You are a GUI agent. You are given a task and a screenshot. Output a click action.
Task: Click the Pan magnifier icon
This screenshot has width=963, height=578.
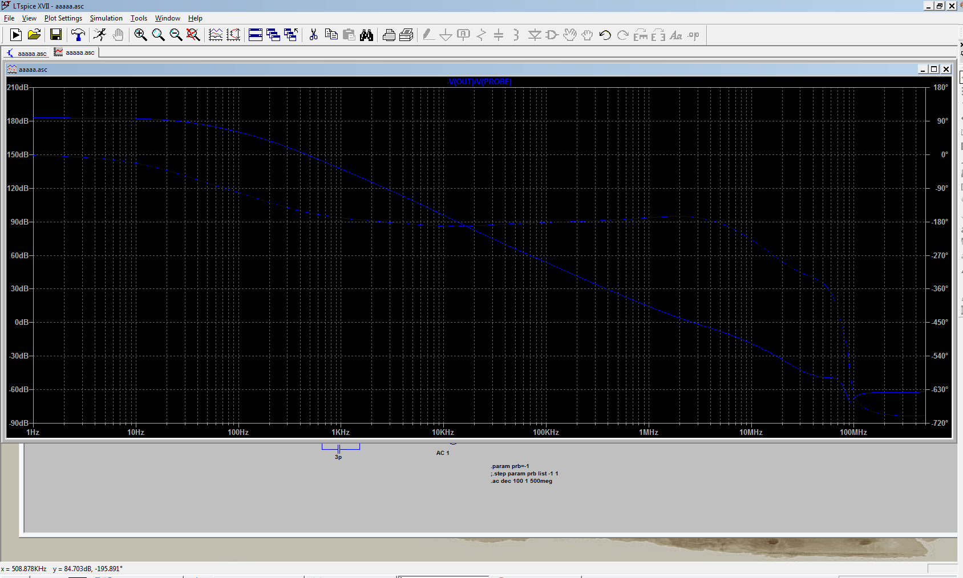[158, 35]
